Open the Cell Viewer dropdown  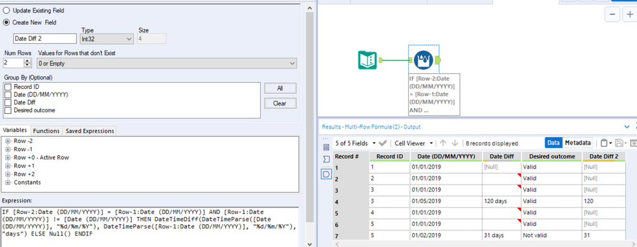coord(413,143)
